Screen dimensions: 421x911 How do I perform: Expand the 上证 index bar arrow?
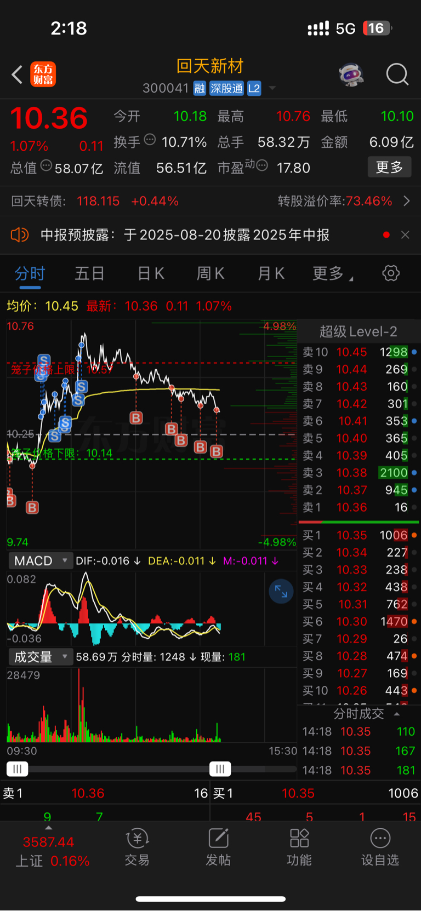point(48,828)
